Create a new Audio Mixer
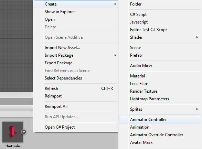The image size is (202, 149). 141,66
